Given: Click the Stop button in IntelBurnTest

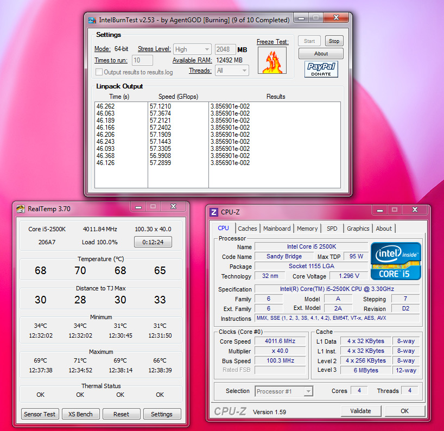Looking at the screenshot, I should tap(334, 41).
